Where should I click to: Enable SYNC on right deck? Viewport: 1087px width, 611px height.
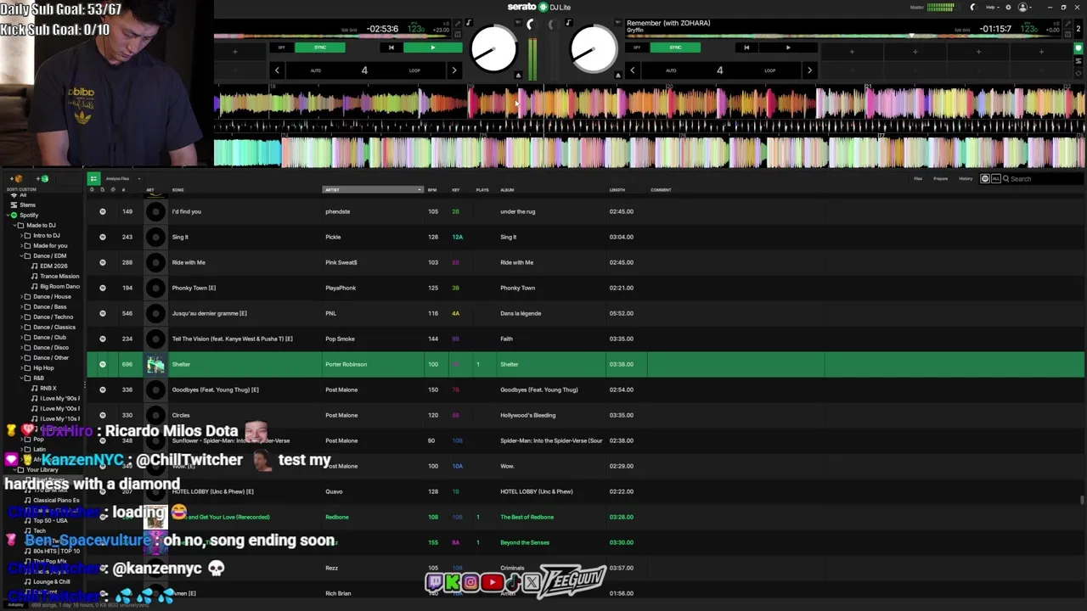point(675,48)
